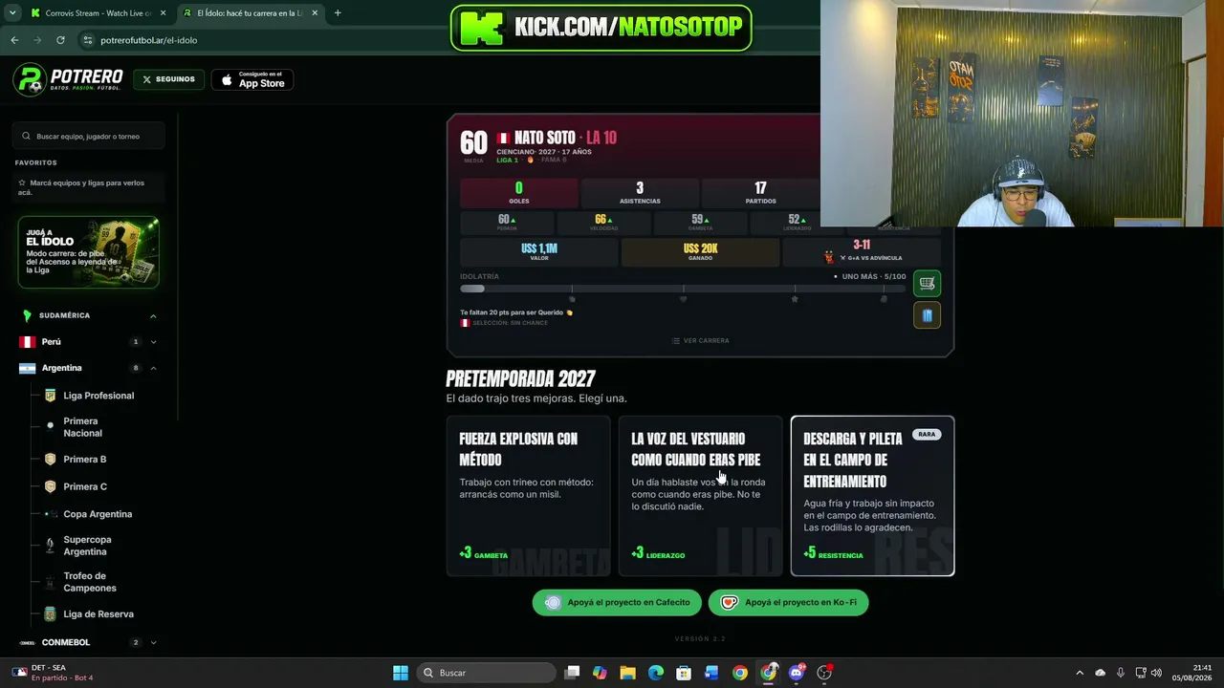Click the Copilot icon in the taskbar

coord(600,673)
